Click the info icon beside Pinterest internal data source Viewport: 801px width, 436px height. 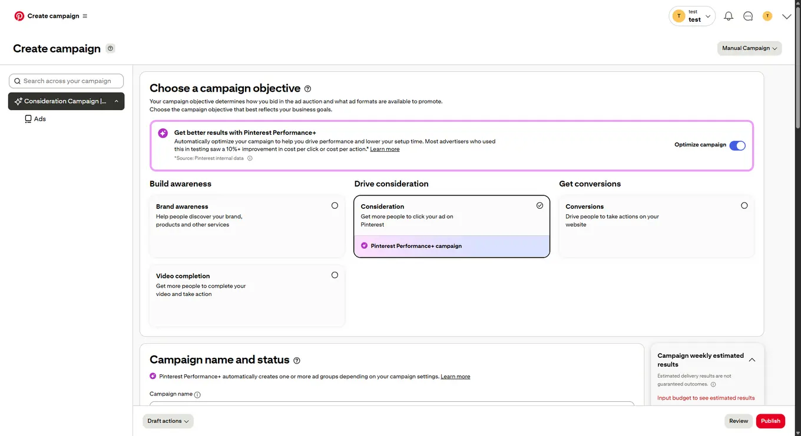(250, 158)
